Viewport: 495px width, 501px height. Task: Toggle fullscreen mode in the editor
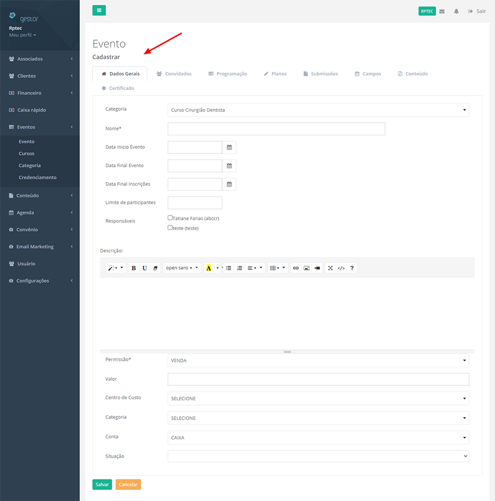pyautogui.click(x=331, y=268)
